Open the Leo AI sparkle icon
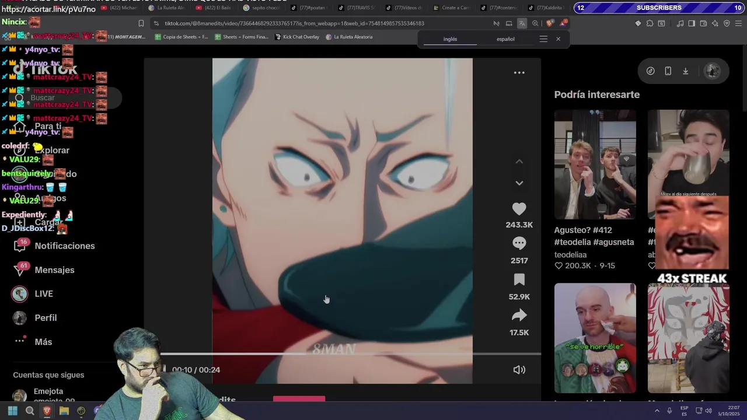 [x=715, y=23]
